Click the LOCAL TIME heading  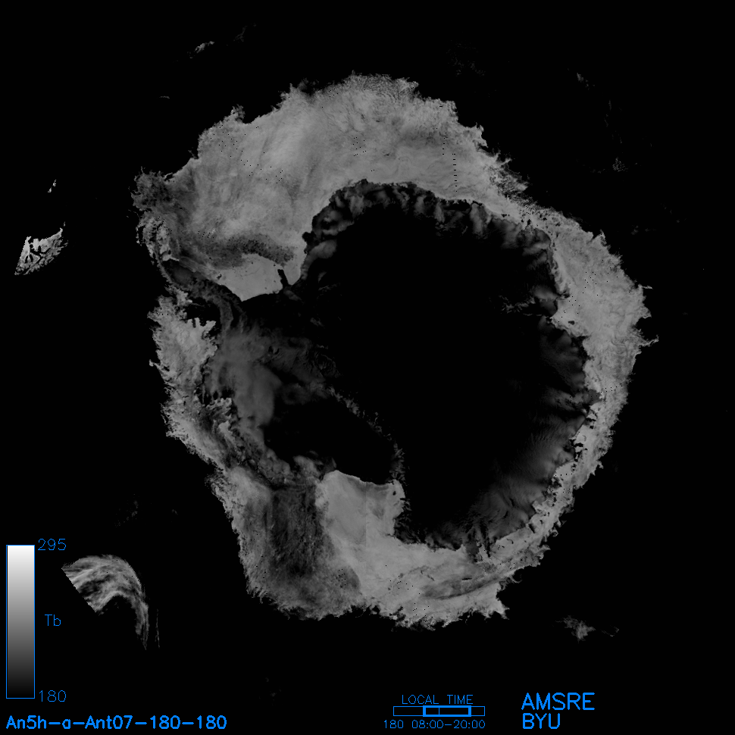[437, 700]
